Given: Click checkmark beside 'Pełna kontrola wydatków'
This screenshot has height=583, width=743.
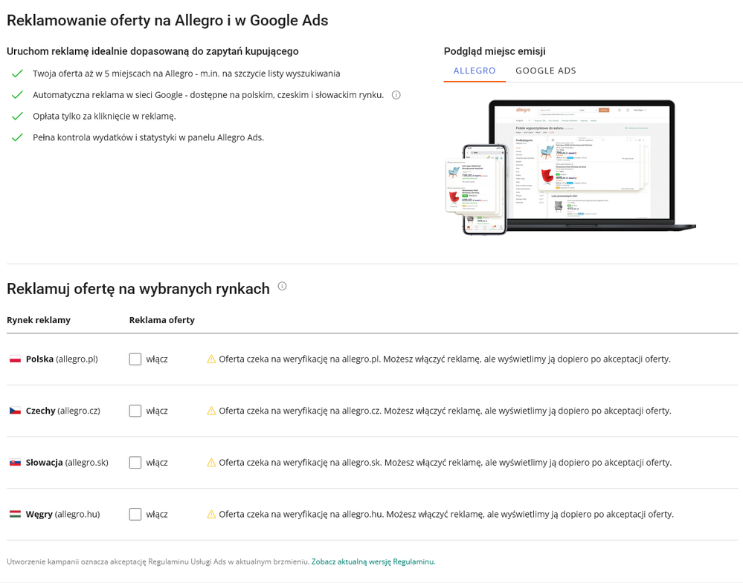Looking at the screenshot, I should (x=17, y=137).
